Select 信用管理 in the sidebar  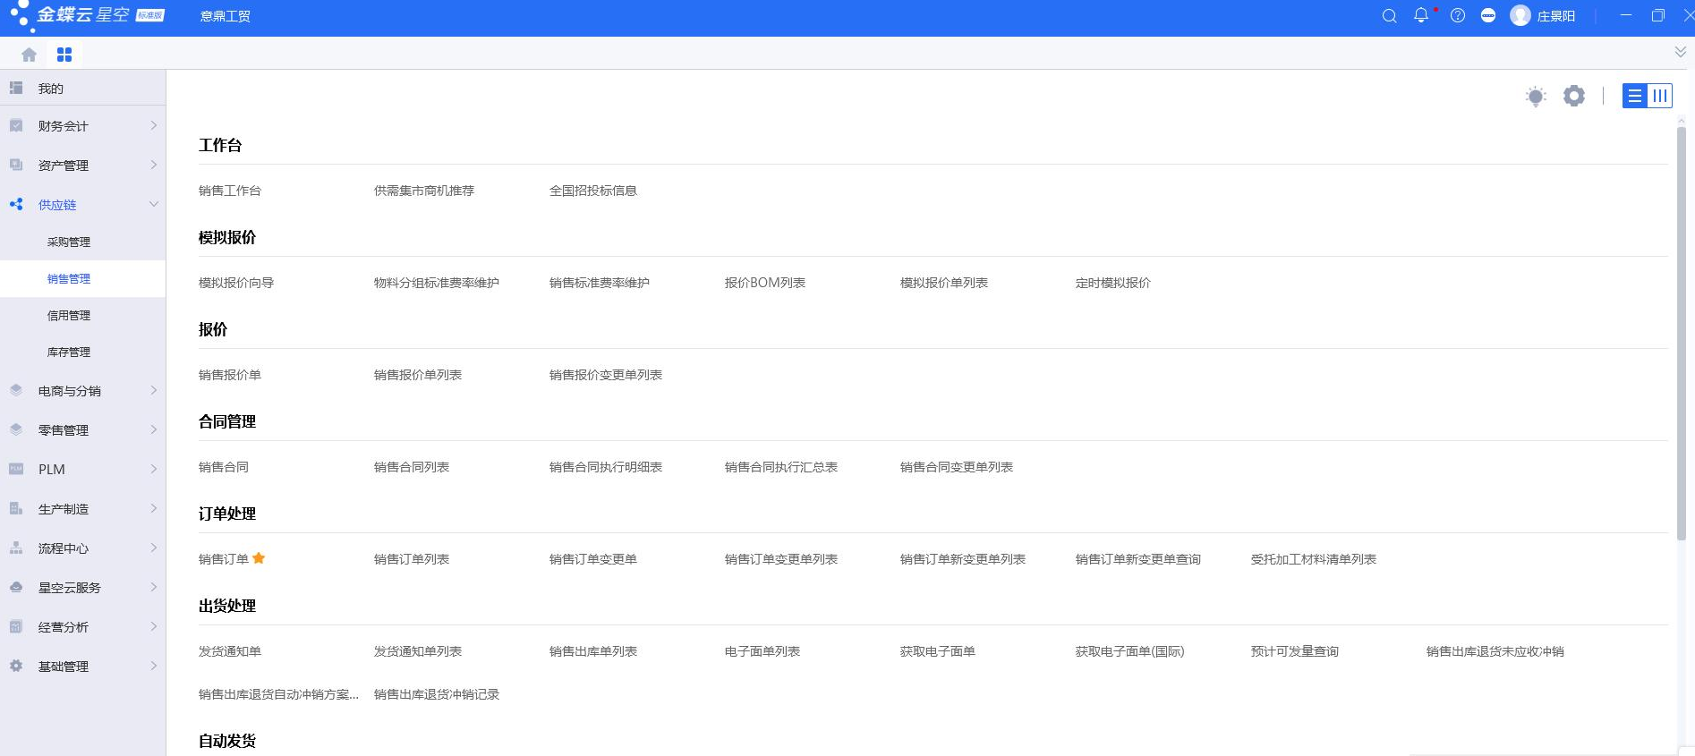[x=69, y=315]
